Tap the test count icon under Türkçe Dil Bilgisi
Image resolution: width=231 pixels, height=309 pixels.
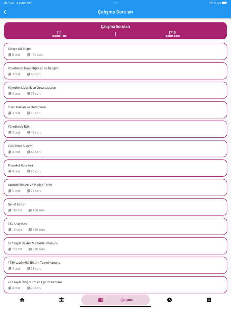10,55
